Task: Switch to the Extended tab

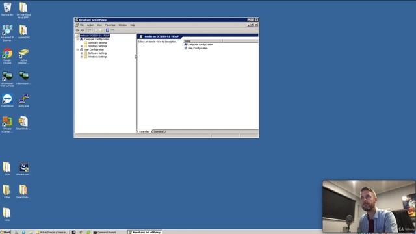Action: tap(144, 131)
